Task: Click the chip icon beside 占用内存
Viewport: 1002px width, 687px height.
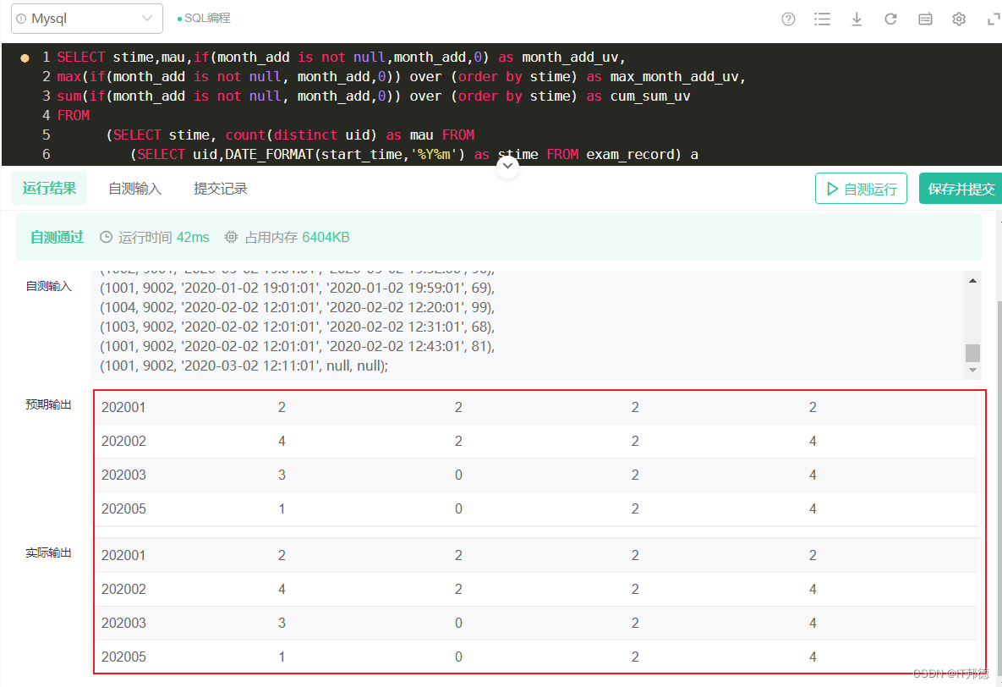Action: (232, 237)
